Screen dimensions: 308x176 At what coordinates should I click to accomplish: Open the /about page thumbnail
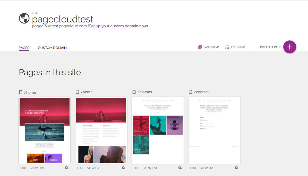(x=101, y=130)
